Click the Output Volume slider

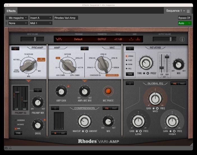pyautogui.click(x=164, y=39)
